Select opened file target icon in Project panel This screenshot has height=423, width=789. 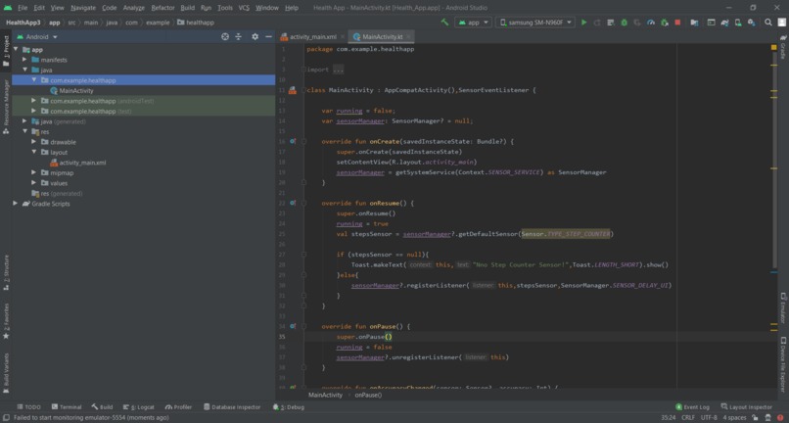[x=225, y=37]
